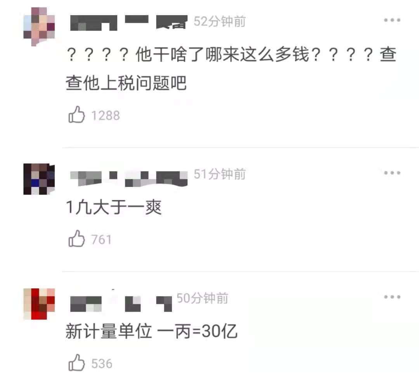Tap the 761 like count
Viewport: 419px width, 390px height.
click(101, 240)
